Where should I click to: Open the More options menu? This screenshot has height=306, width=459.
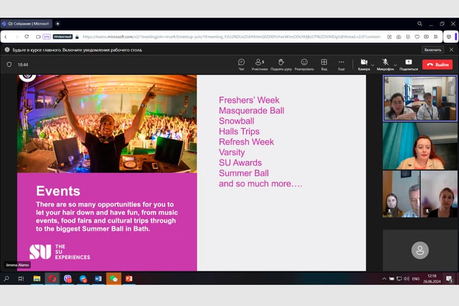[x=341, y=64]
